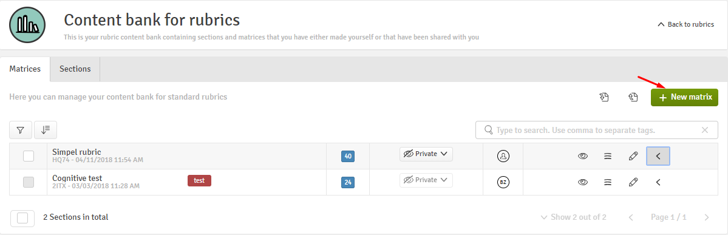Image resolution: width=728 pixels, height=235 pixels.
Task: Expand the Show 2 out of 2 selector
Action: point(573,217)
